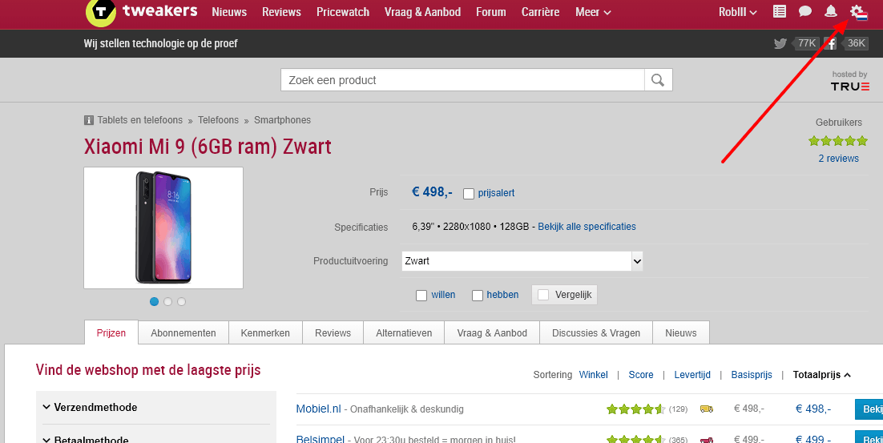
Task: Open the Belsimpel shop link
Action: tap(321, 440)
